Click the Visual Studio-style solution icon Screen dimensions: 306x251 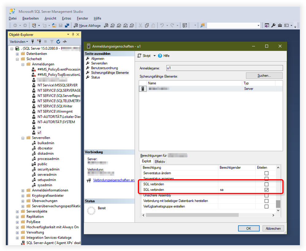[x=267, y=25]
